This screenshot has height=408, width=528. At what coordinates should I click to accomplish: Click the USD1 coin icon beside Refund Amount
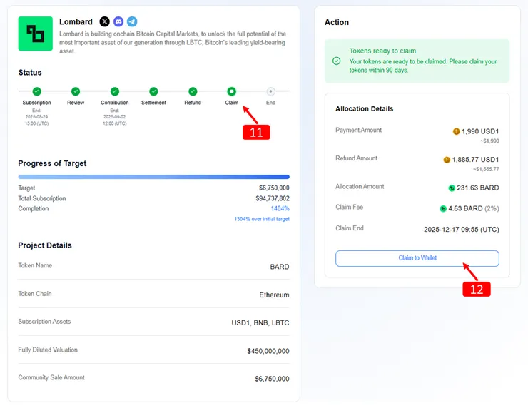447,160
